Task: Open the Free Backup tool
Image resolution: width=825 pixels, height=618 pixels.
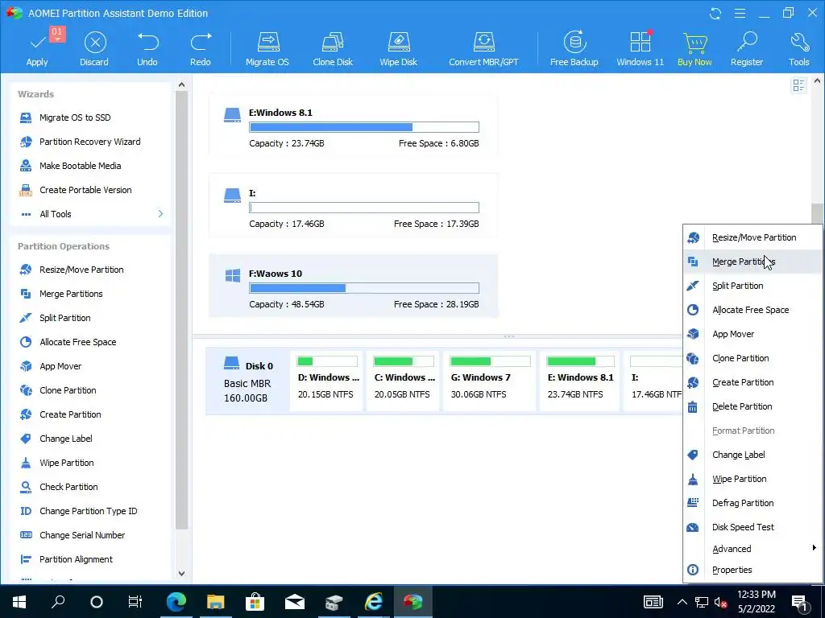Action: click(574, 48)
